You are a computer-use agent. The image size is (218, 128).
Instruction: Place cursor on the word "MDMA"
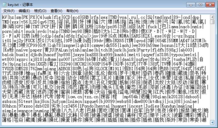point(124,36)
